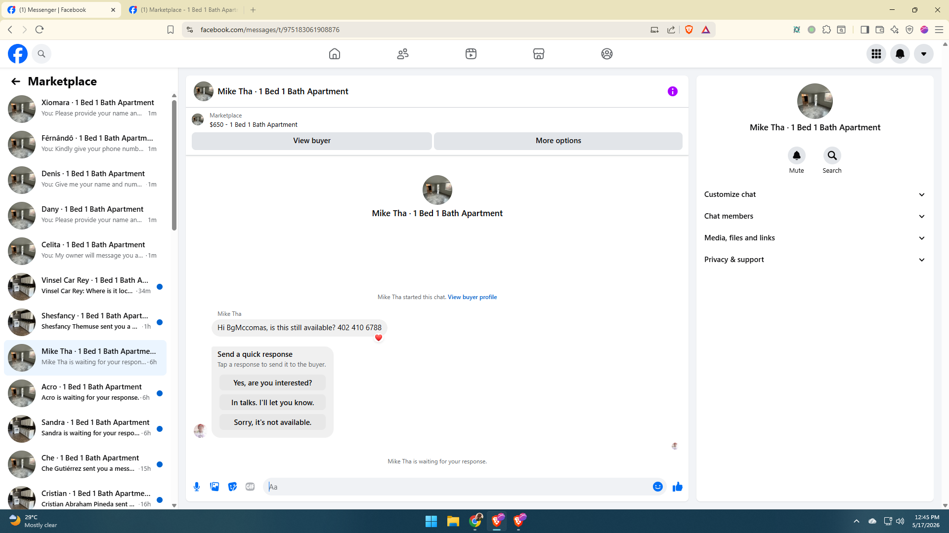This screenshot has width=949, height=533.
Task: Open the Friends icon in top navigation
Action: (x=403, y=54)
